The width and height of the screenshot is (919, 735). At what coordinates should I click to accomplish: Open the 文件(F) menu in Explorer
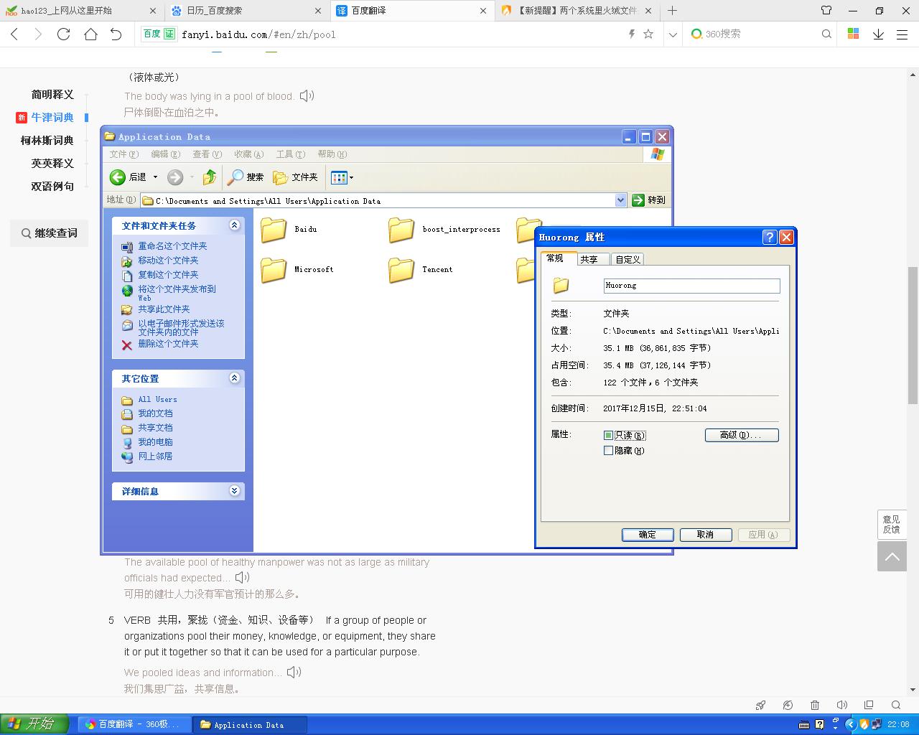123,154
